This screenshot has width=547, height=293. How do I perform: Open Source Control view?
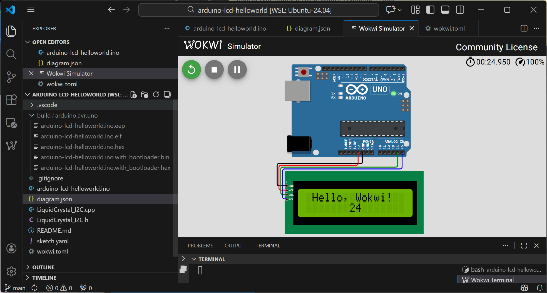(x=11, y=77)
